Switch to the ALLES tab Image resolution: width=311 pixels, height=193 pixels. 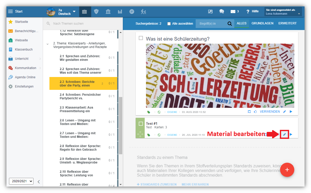pyautogui.click(x=241, y=23)
